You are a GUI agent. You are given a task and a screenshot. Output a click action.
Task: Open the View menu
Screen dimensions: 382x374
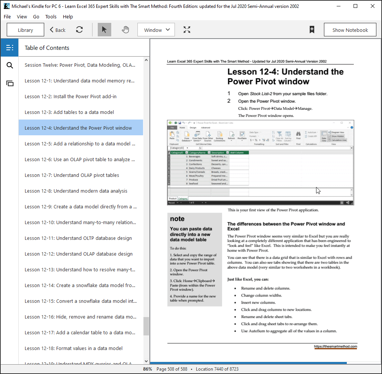pyautogui.click(x=22, y=16)
